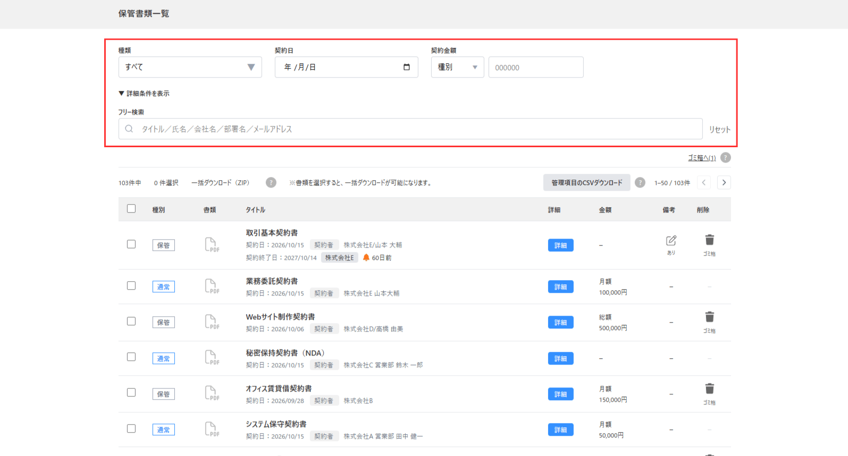
Task: Select the オフィス賃貸借契約書 row checkbox
Action: tap(131, 393)
